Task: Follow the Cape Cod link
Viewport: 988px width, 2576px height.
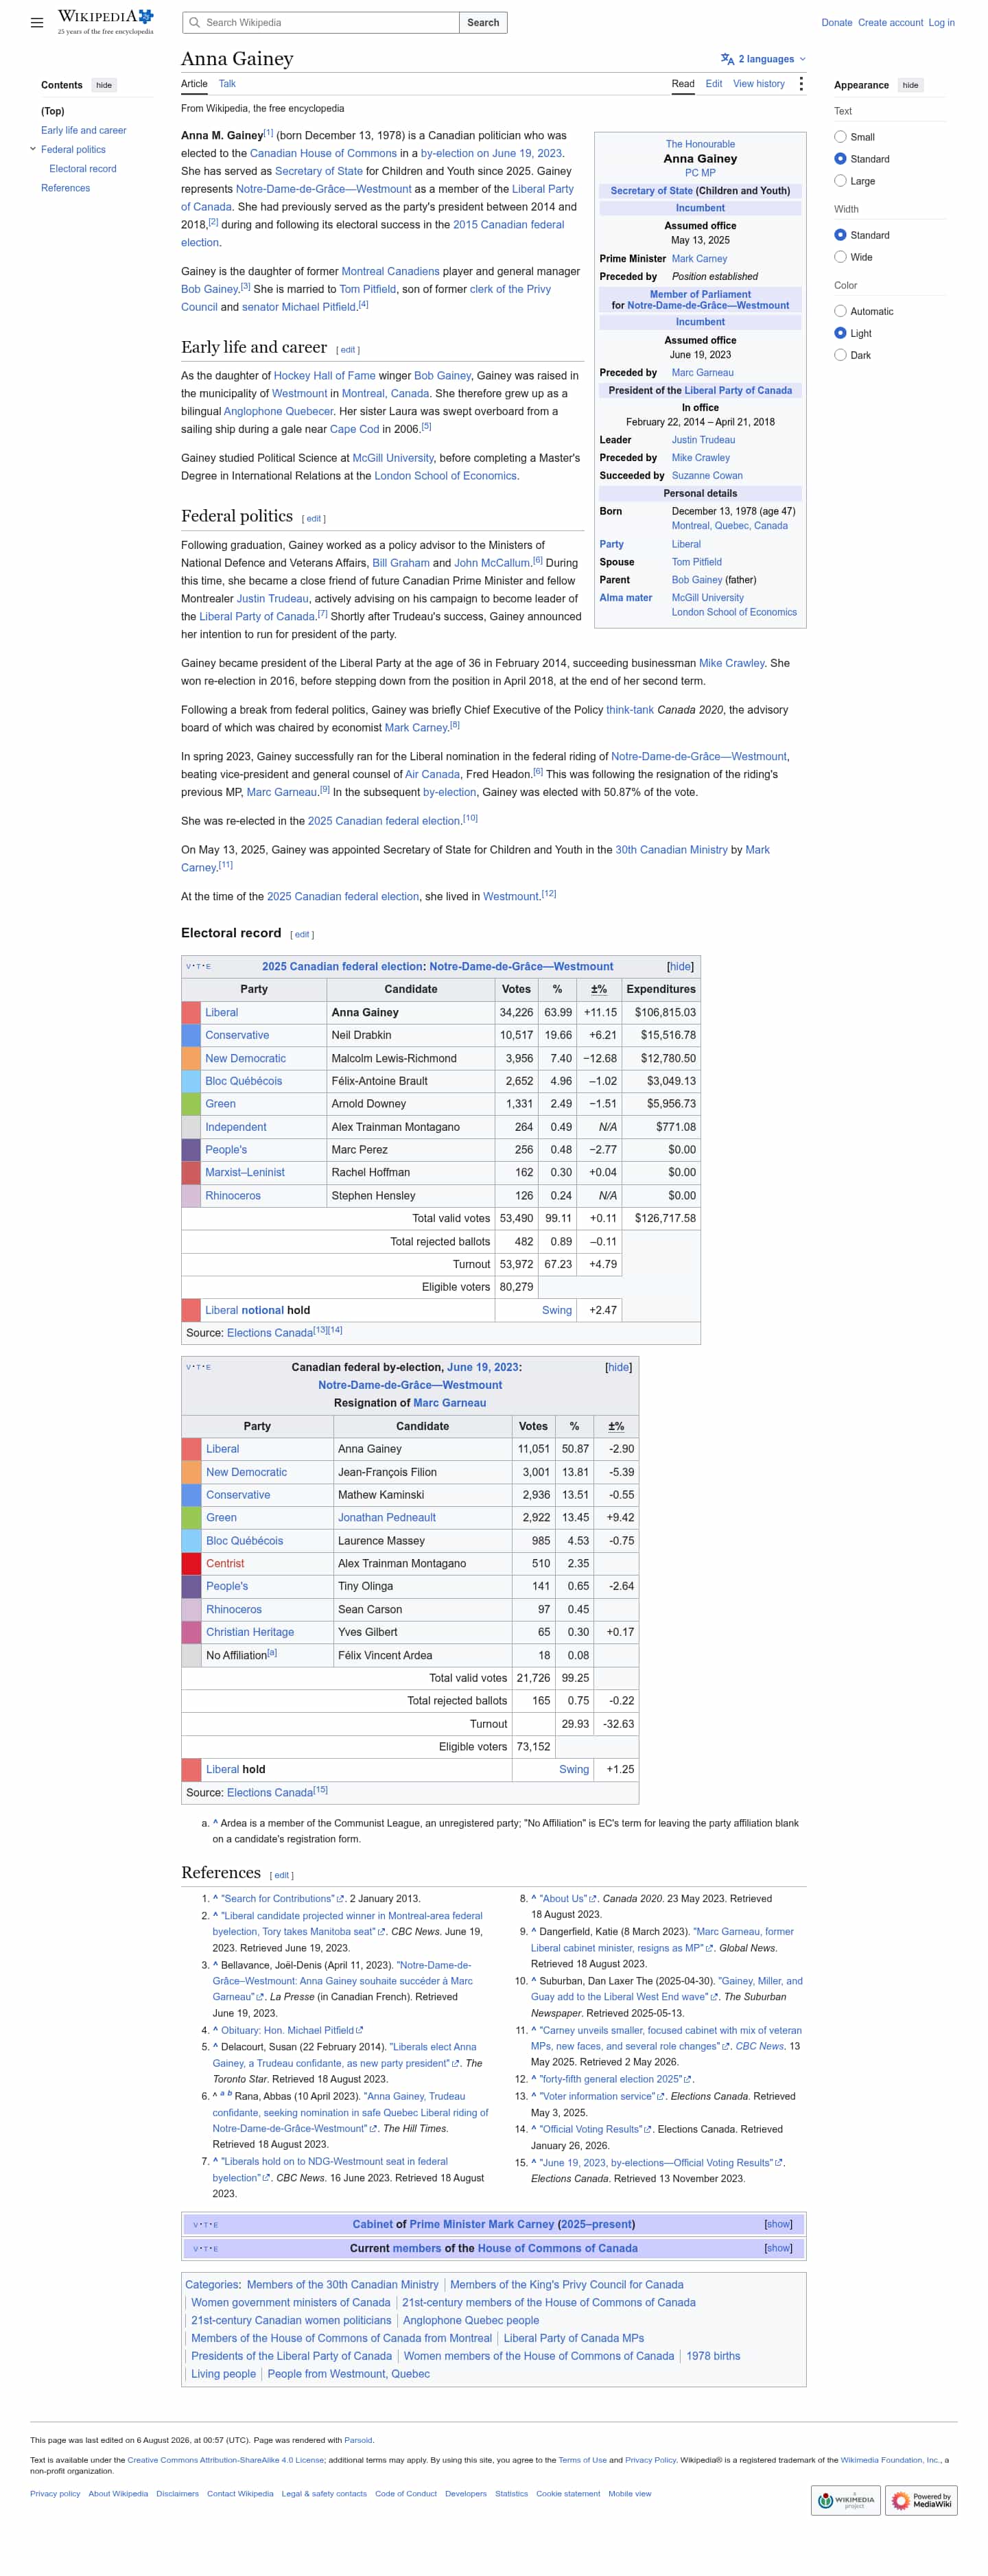Action: [355, 429]
